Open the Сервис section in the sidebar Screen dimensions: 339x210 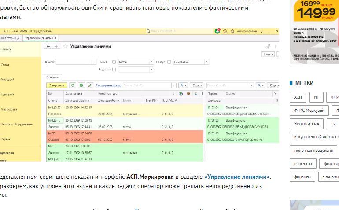click(21, 139)
